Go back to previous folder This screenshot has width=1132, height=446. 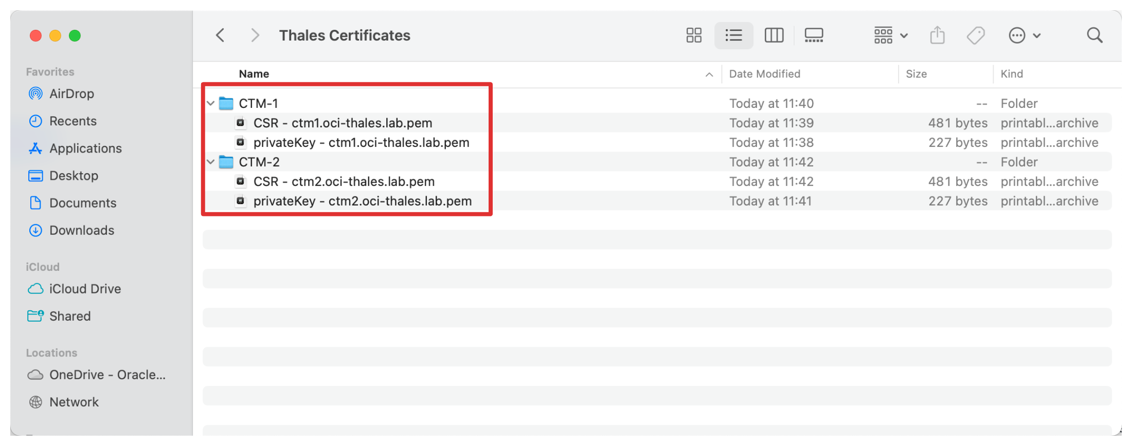point(220,35)
